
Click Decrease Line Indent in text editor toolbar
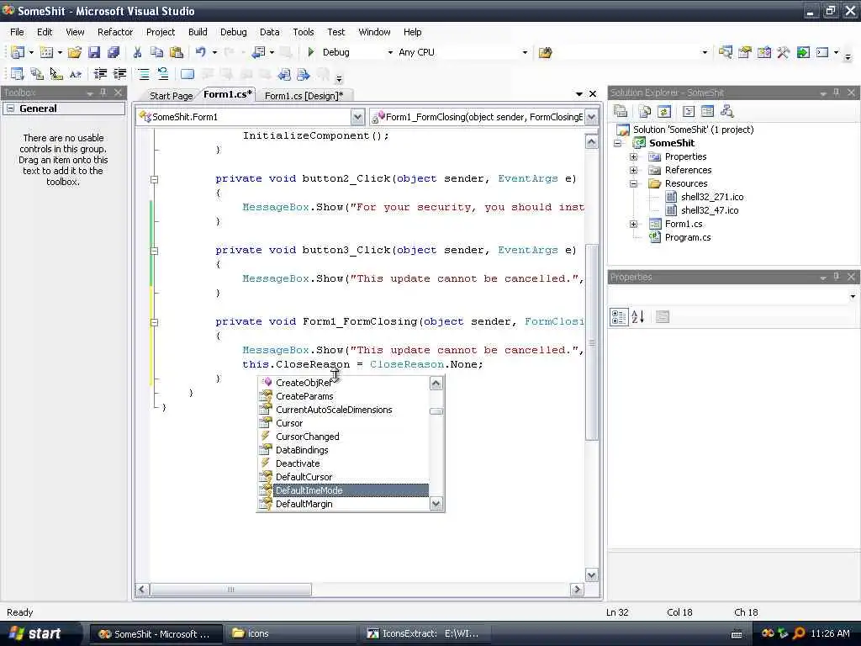(x=100, y=74)
